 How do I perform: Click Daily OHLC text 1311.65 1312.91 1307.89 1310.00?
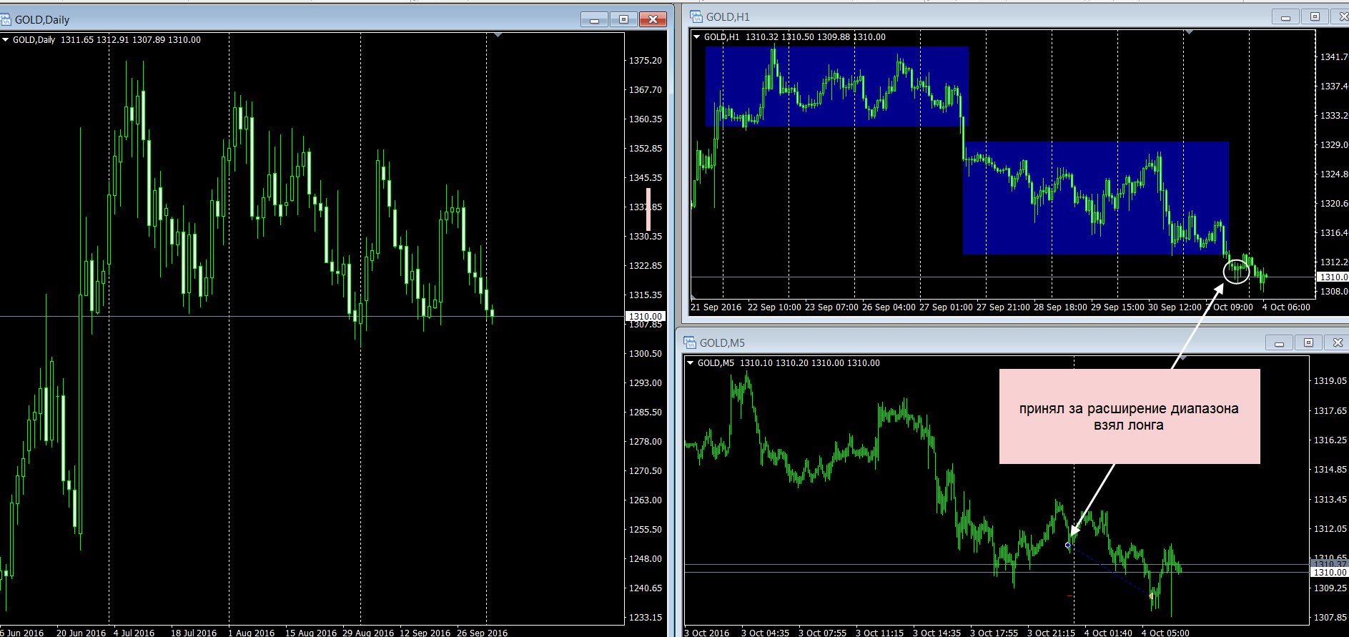click(131, 40)
